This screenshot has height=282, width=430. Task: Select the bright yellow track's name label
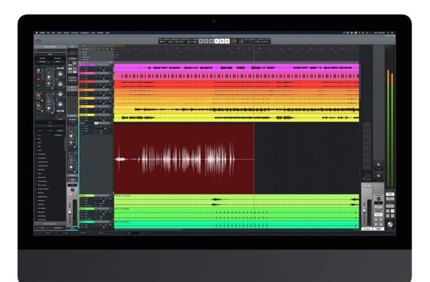click(x=86, y=115)
